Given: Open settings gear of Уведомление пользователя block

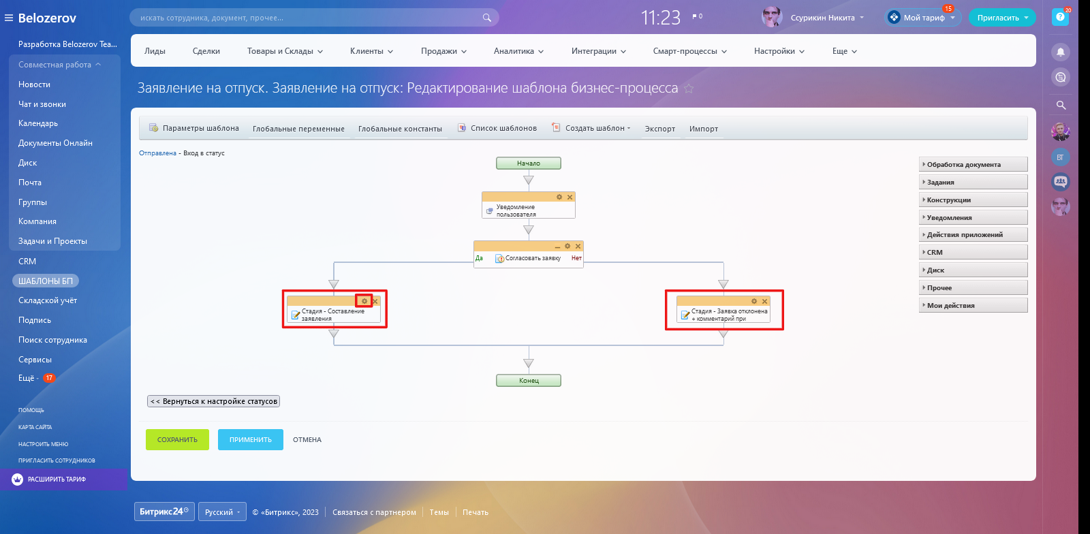Looking at the screenshot, I should 559,197.
